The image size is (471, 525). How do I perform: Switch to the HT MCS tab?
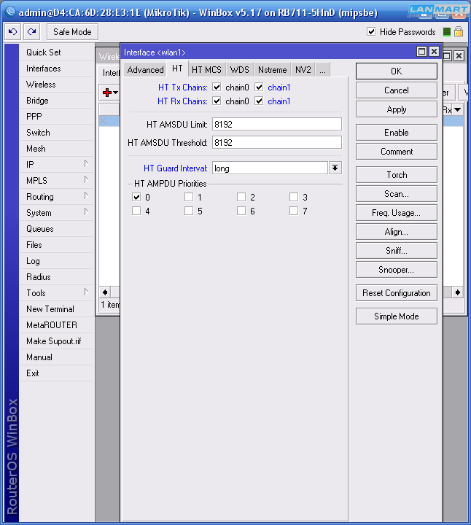pos(206,70)
